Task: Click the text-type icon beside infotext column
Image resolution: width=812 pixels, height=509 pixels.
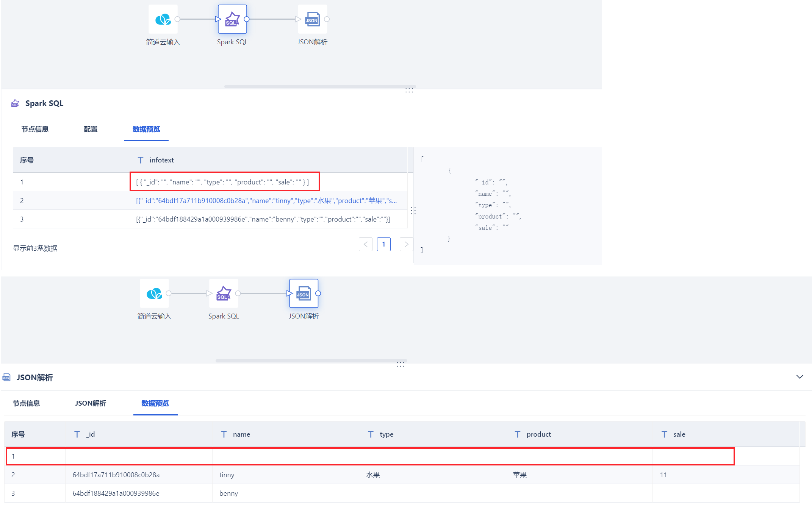Action: [141, 160]
